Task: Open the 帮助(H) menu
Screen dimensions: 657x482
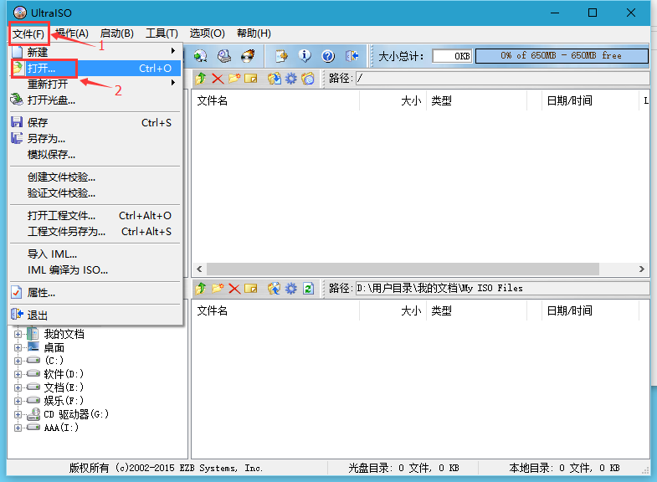Action: (254, 33)
